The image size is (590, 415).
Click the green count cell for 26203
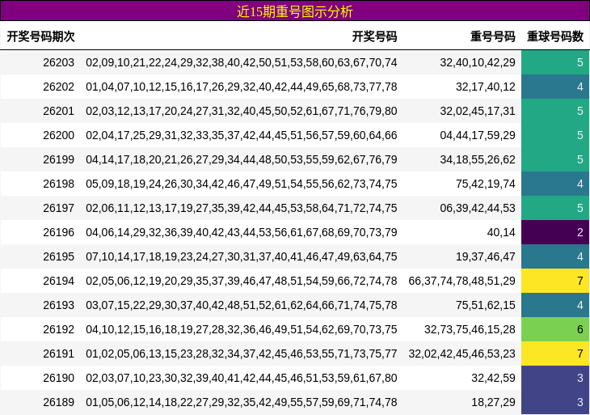click(555, 62)
